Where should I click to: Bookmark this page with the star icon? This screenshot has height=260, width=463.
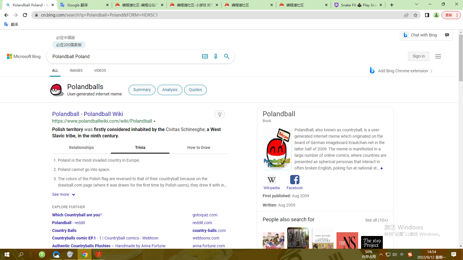416,15
